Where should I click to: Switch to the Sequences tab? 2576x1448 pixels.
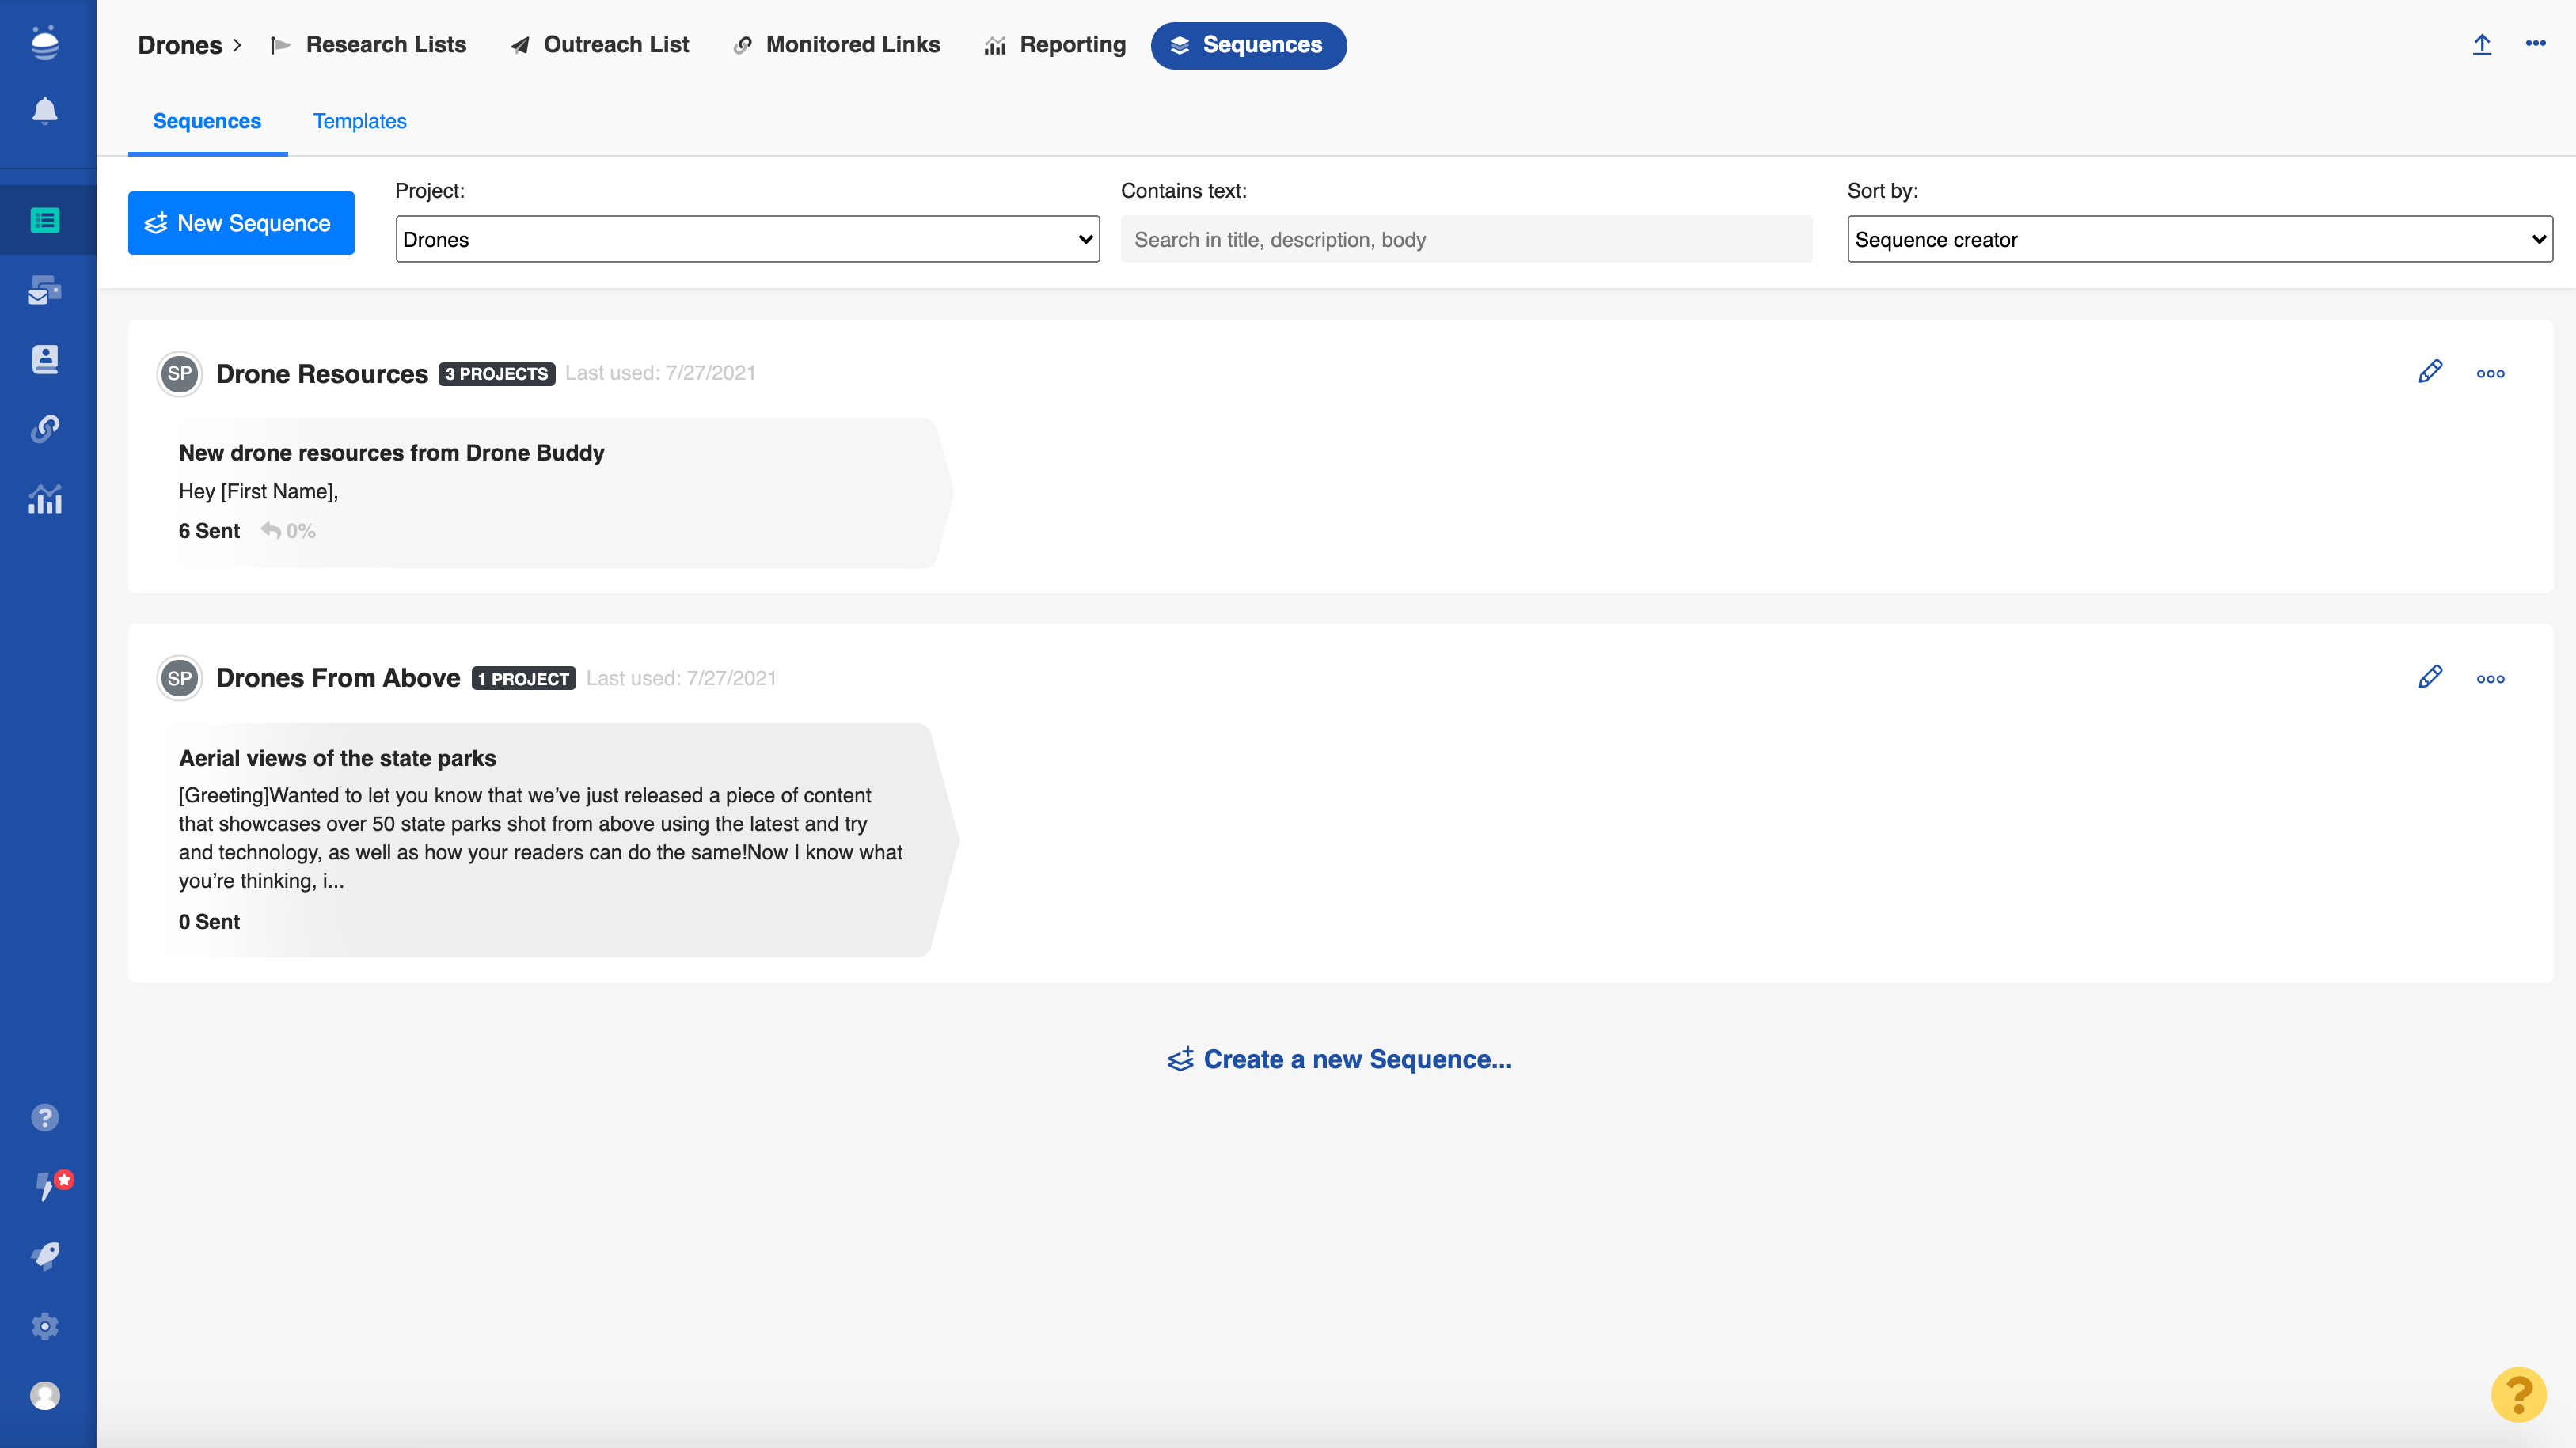click(205, 120)
